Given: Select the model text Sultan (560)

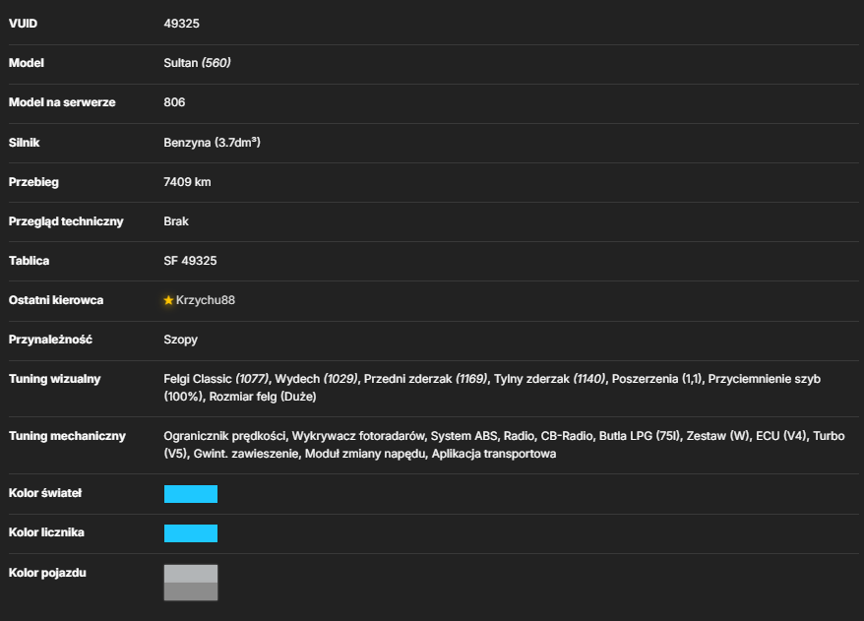Looking at the screenshot, I should [x=197, y=63].
